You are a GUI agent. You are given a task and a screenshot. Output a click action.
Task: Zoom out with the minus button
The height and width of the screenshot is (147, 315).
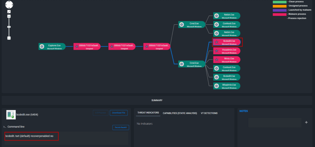coord(9,38)
